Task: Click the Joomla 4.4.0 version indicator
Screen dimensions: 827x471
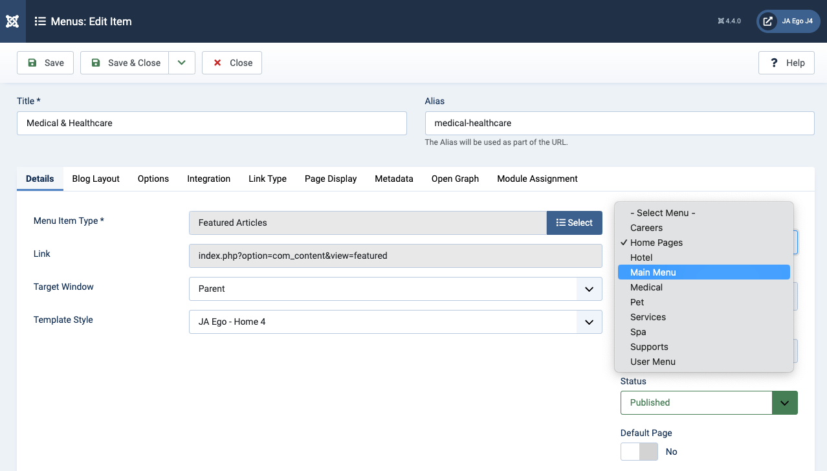Action: point(729,21)
